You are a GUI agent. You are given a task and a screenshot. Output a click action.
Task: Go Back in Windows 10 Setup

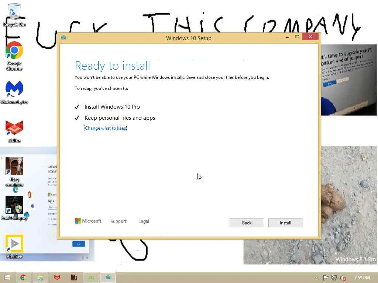tap(247, 223)
